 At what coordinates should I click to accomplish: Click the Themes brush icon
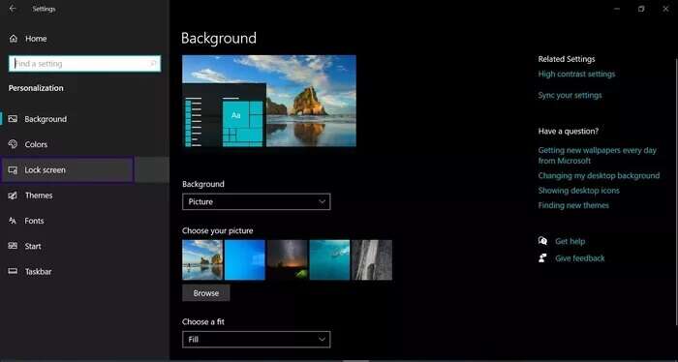[x=13, y=196]
